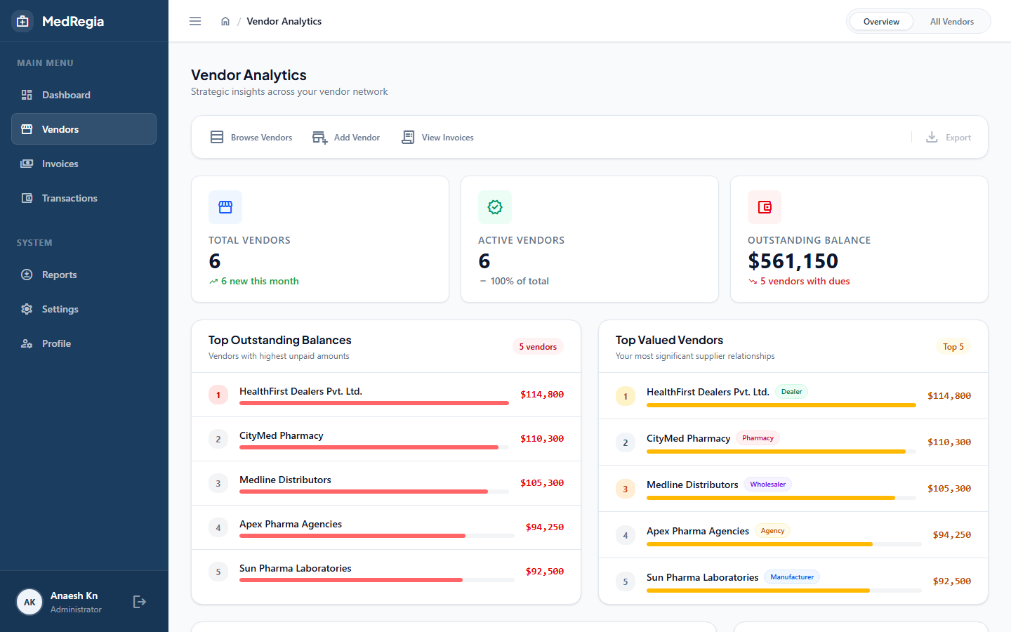Click Sun Pharma Laboratories red balance bar
The height and width of the screenshot is (632, 1011).
point(351,580)
